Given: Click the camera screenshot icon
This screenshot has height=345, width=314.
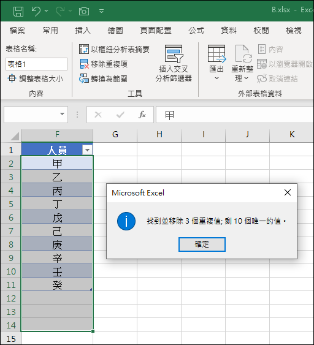Looking at the screenshot, I should [x=84, y=11].
